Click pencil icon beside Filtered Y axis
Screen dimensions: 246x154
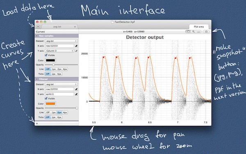tap(76, 94)
